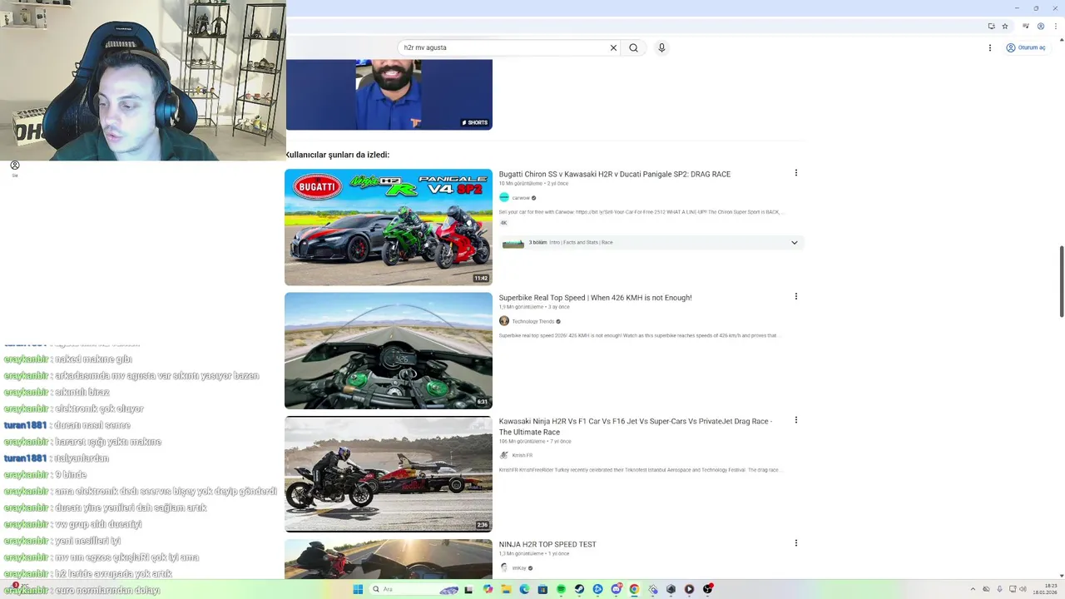Viewport: 1065px width, 599px height.
Task: Click the chapter thumbnail beside '3 bölüm'
Action: (513, 243)
